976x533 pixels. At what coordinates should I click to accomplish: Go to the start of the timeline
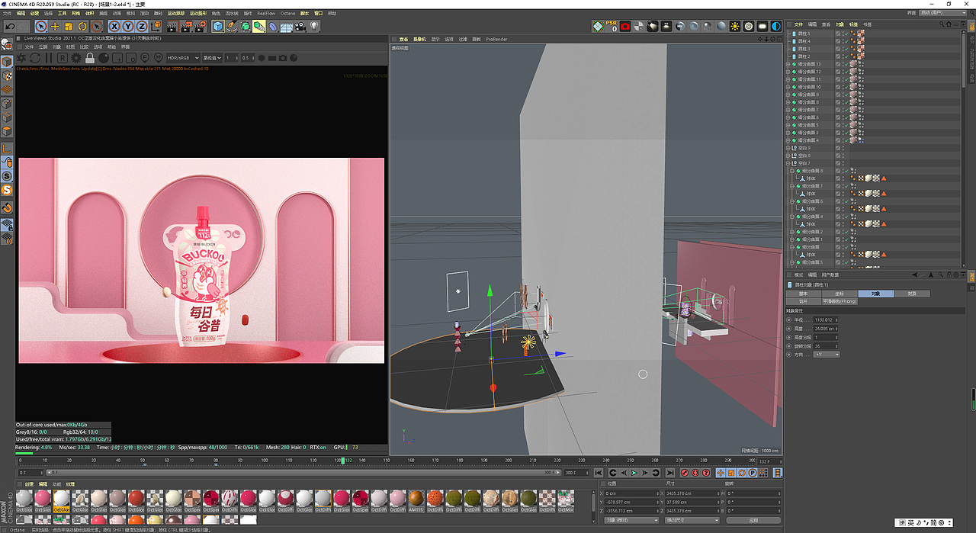tap(599, 473)
